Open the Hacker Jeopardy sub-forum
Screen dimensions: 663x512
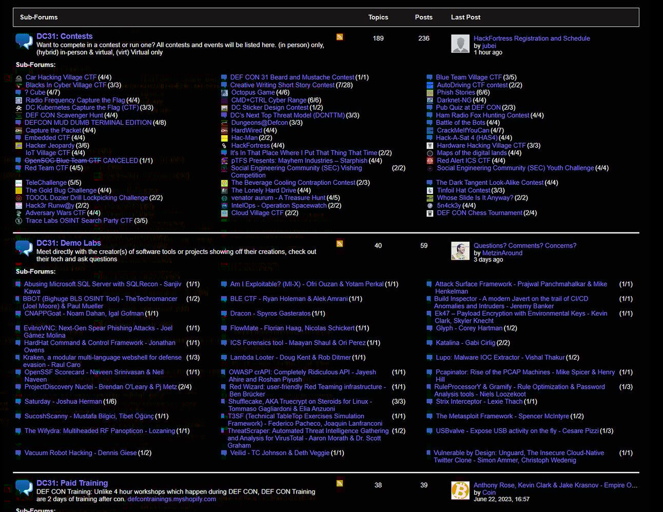click(x=50, y=146)
